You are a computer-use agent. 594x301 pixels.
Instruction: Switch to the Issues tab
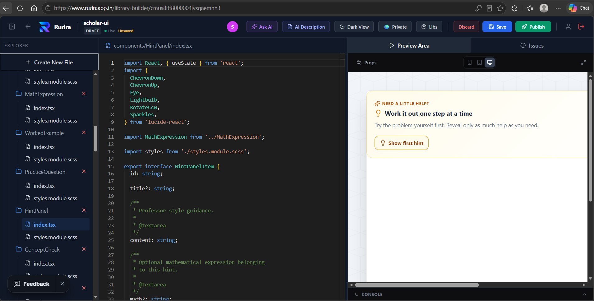(532, 46)
